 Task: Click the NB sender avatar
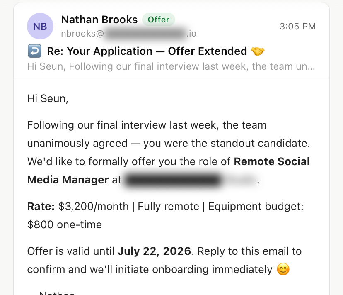pos(40,26)
